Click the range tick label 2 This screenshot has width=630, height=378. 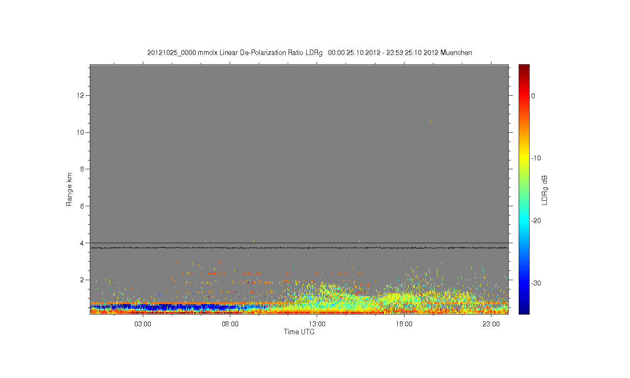(83, 280)
